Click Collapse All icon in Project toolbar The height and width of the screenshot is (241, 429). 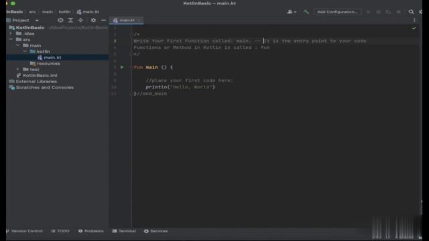pos(80,20)
